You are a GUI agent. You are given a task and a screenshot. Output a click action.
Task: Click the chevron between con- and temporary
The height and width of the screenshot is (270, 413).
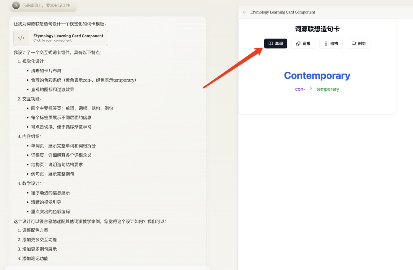coord(311,88)
